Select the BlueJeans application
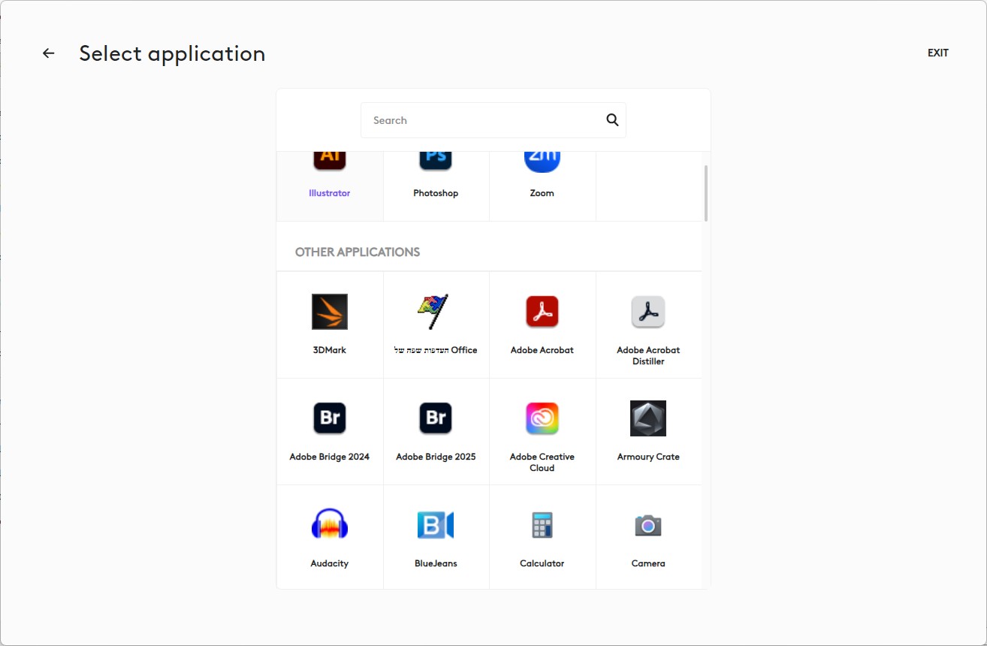The width and height of the screenshot is (987, 646). (x=436, y=526)
